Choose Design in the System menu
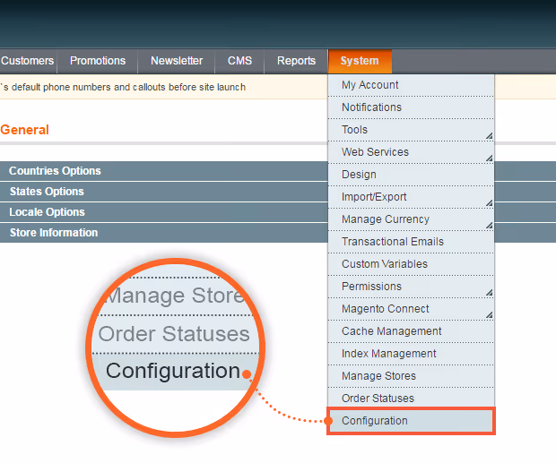The height and width of the screenshot is (463, 556). click(x=411, y=175)
